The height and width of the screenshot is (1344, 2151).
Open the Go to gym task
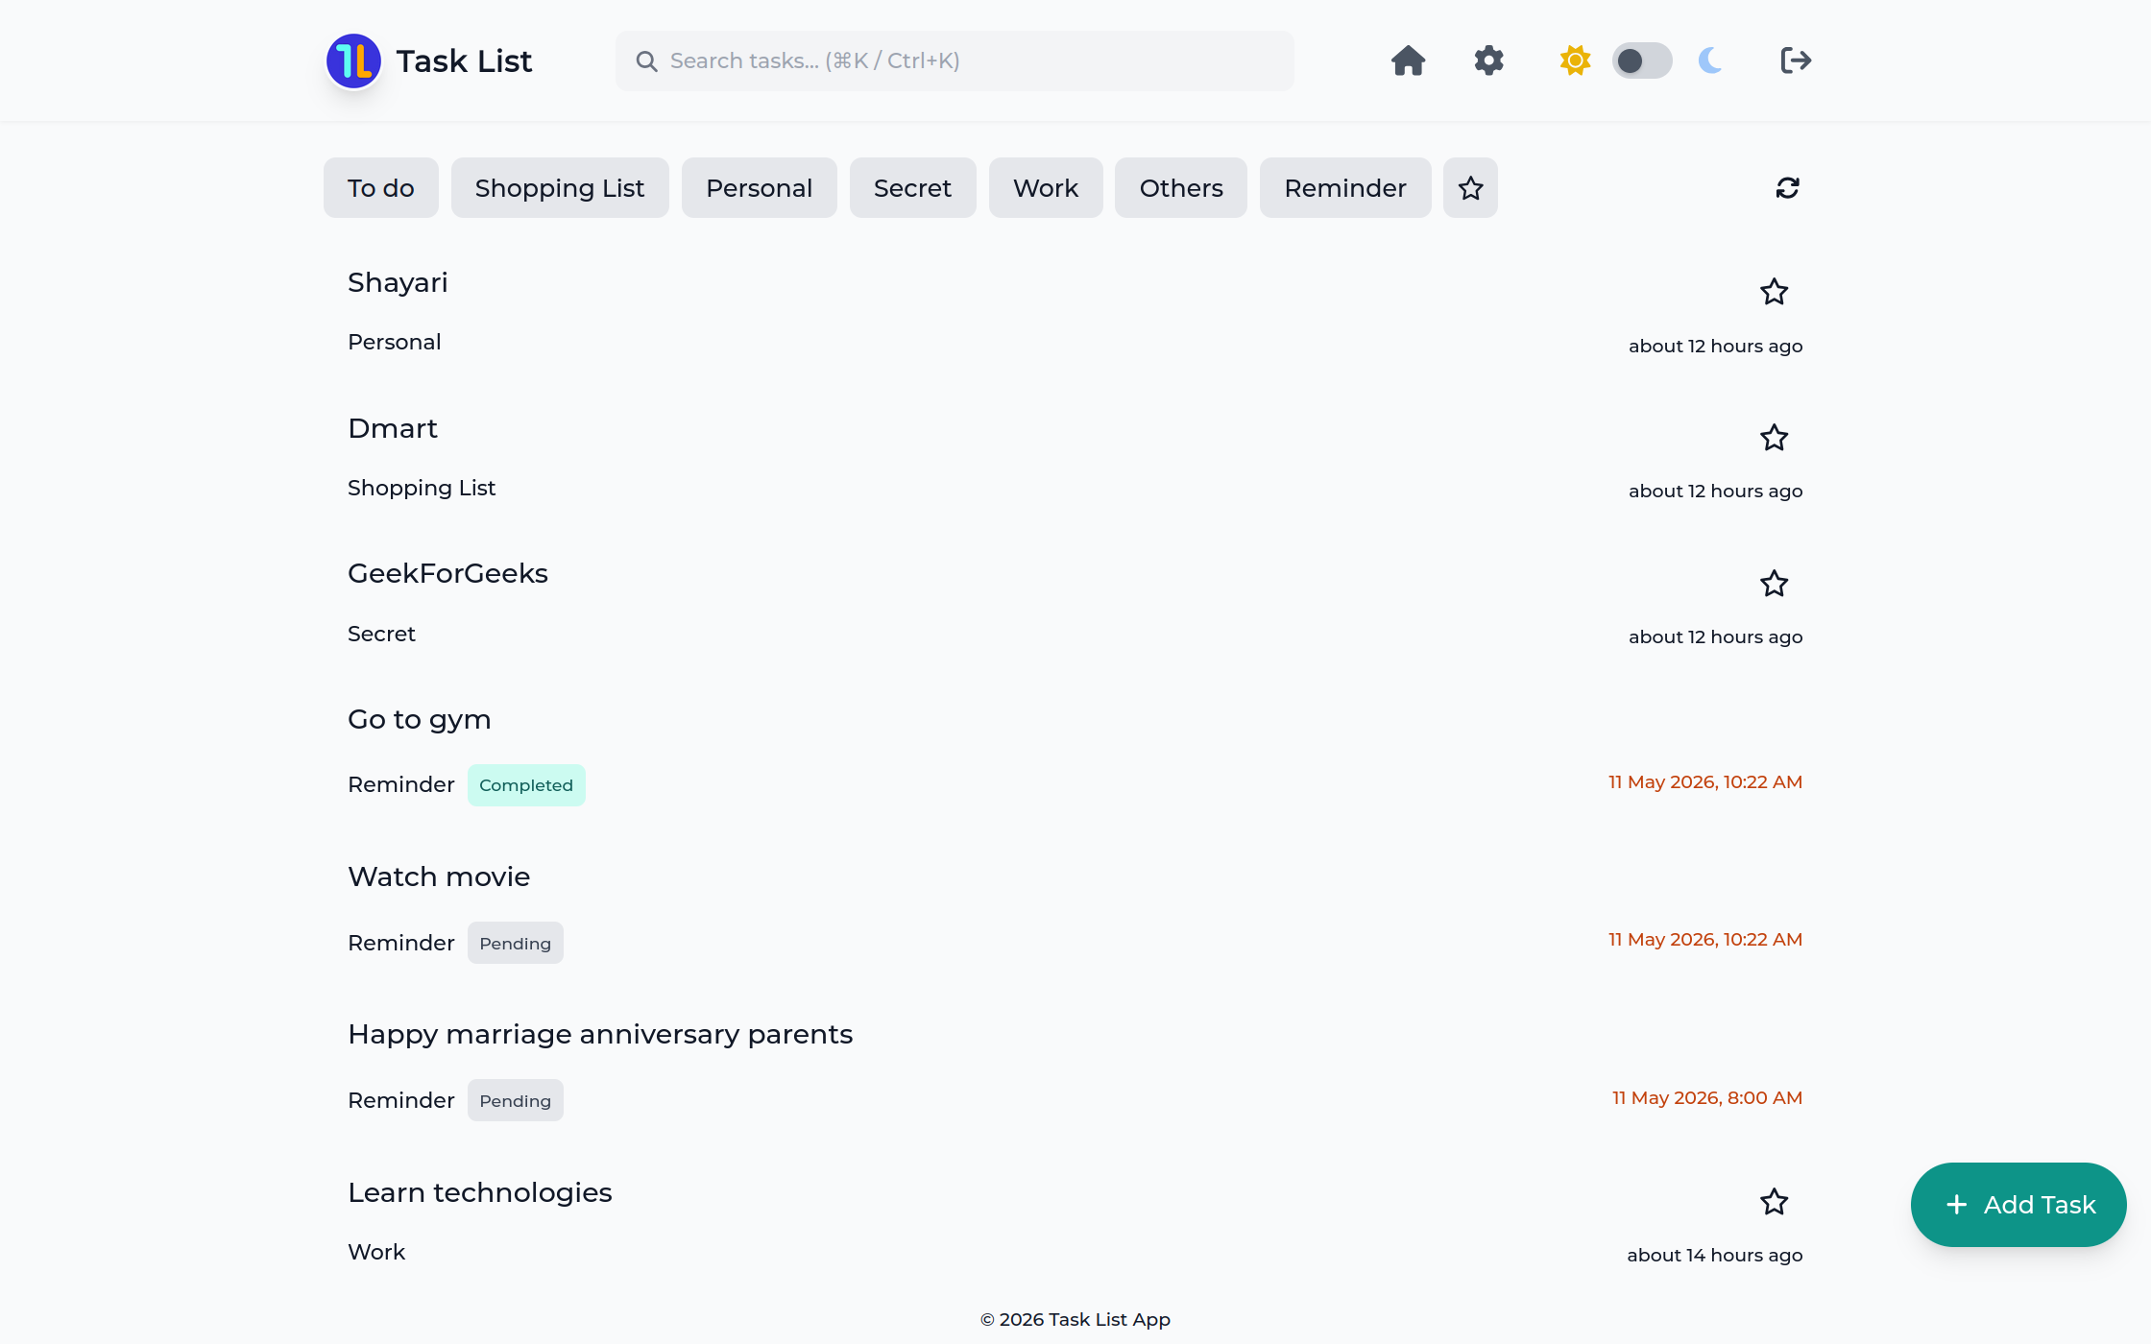pyautogui.click(x=420, y=719)
